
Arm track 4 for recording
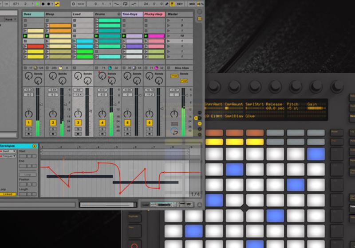103,133
